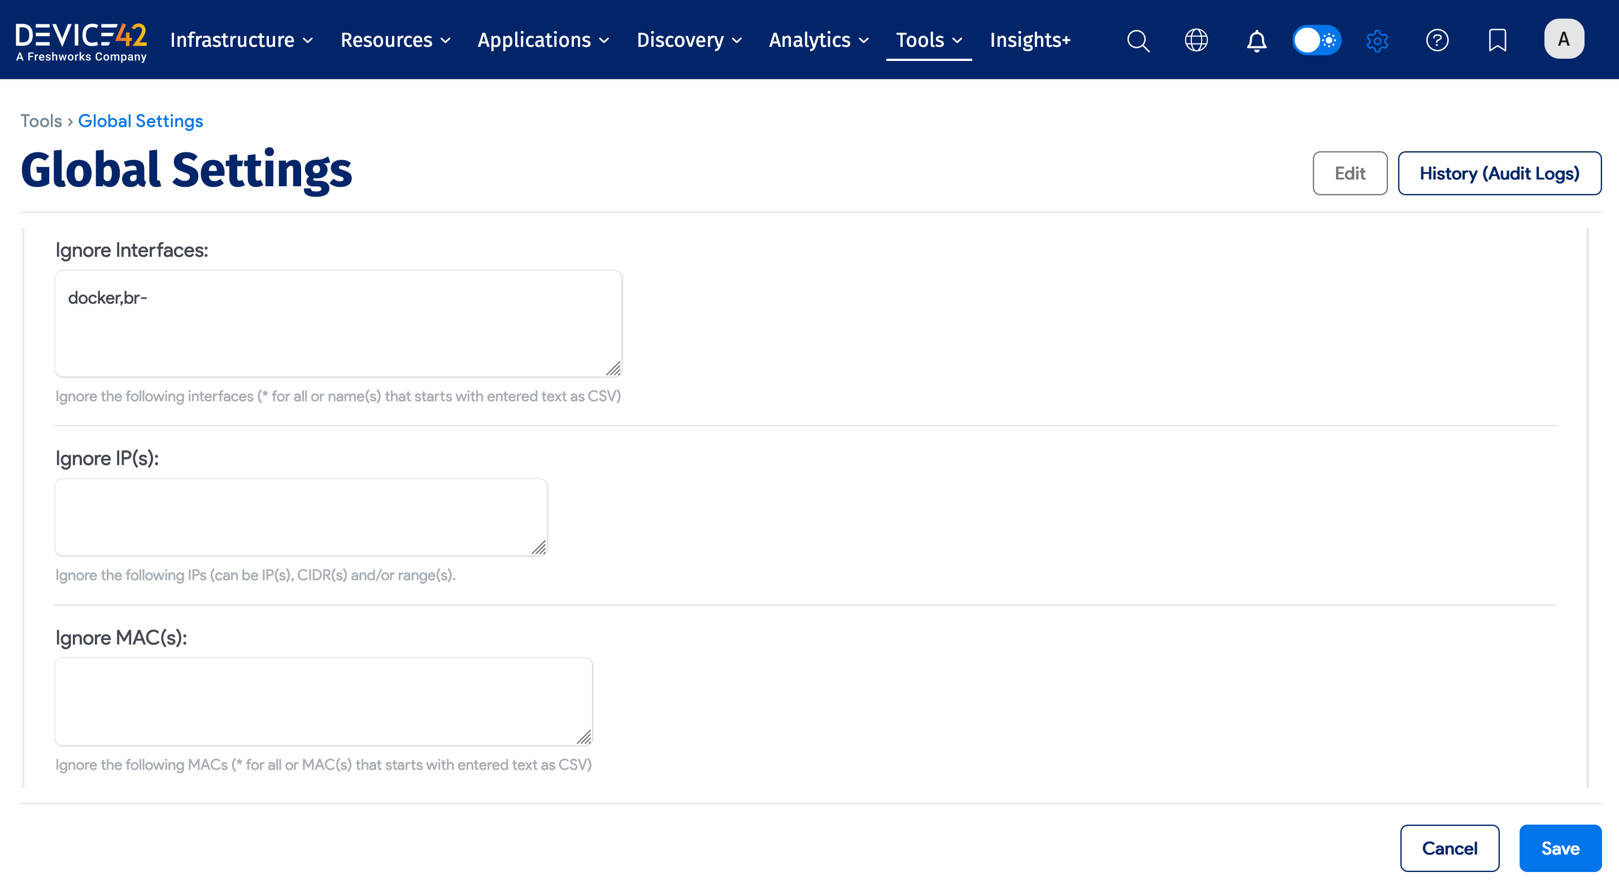Click the History (Audit Logs) button

tap(1499, 173)
